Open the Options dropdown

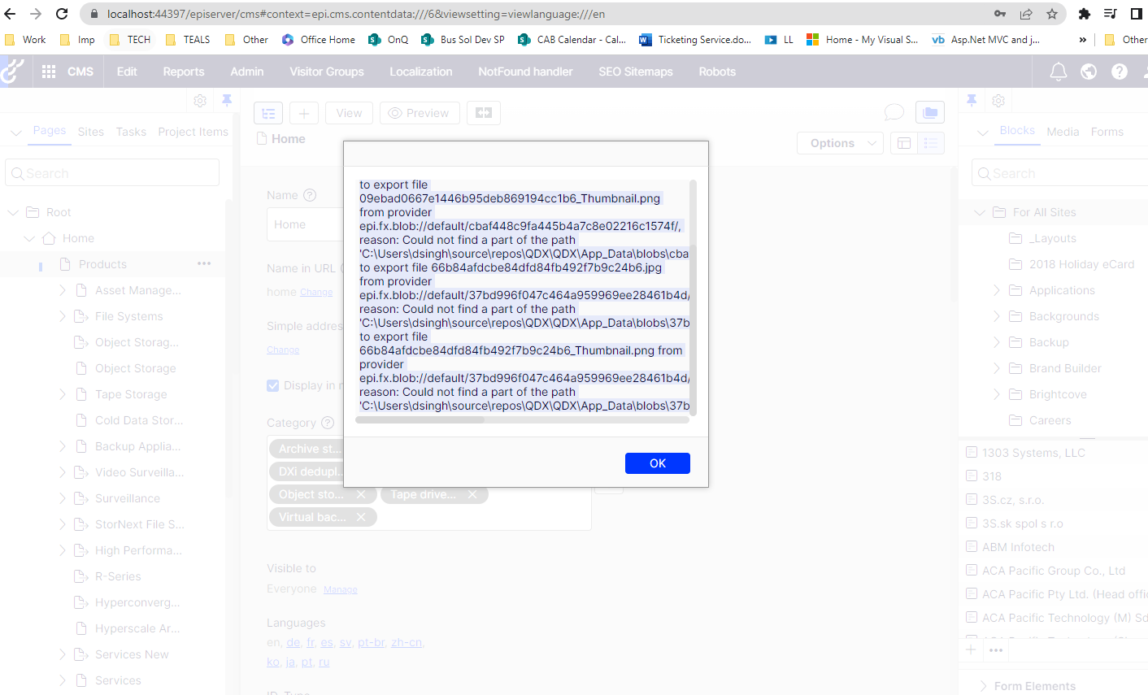pyautogui.click(x=840, y=143)
